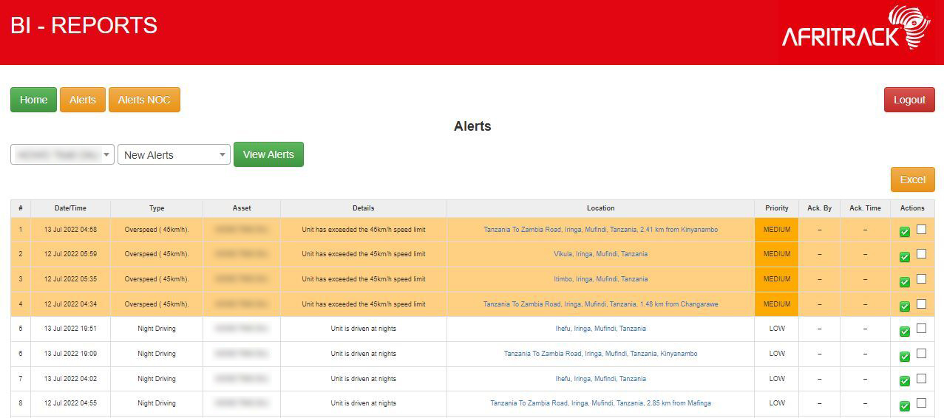Click Unit is driven at nights in row 8
The width and height of the screenshot is (944, 418).
point(364,403)
